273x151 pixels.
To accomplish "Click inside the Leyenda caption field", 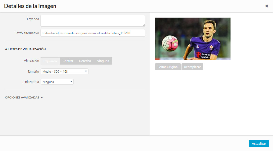I will point(93,21).
